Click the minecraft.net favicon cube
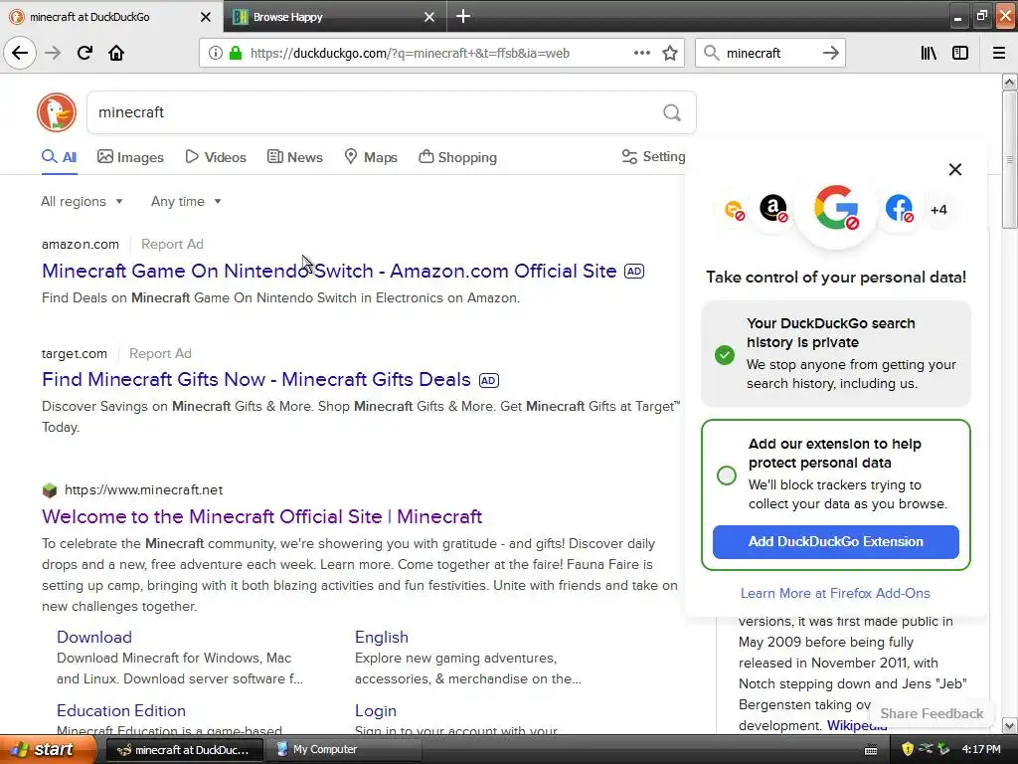Image resolution: width=1018 pixels, height=764 pixels. point(50,490)
